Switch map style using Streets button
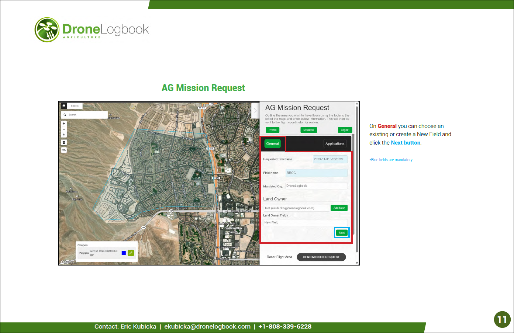Viewport: 514px width, 333px height. pyautogui.click(x=75, y=106)
